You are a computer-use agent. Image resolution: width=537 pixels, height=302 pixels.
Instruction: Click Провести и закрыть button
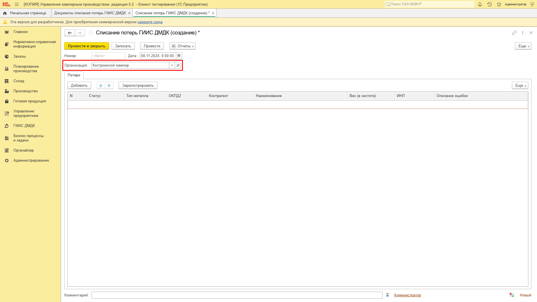[87, 46]
